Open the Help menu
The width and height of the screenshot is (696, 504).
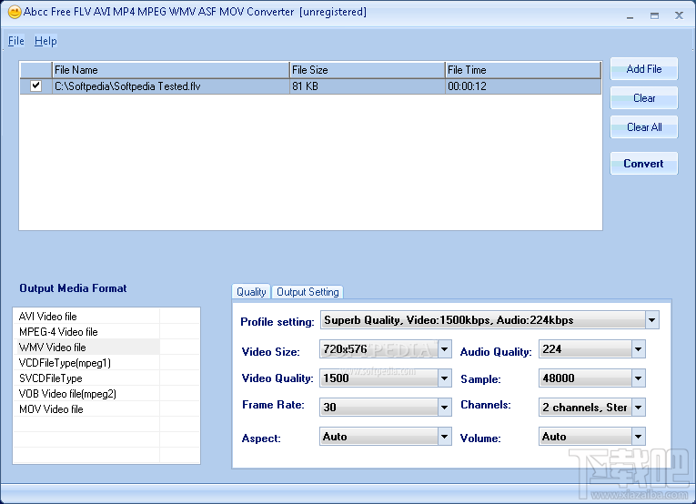[45, 41]
